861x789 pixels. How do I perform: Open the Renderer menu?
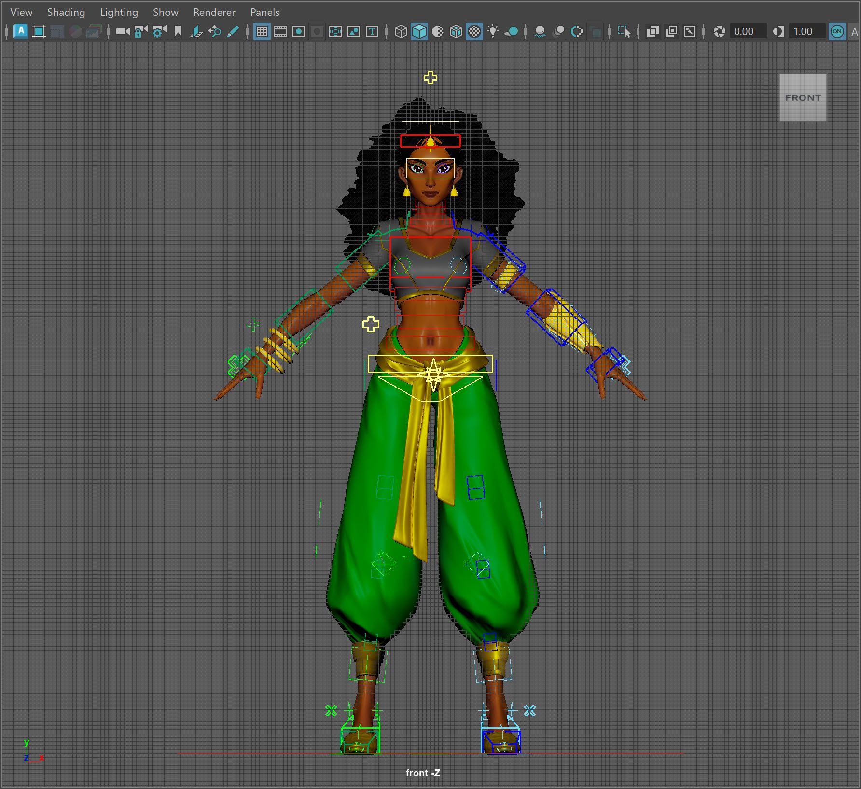click(214, 12)
